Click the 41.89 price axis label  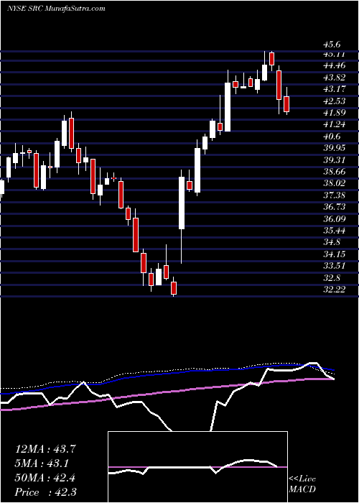click(x=335, y=113)
